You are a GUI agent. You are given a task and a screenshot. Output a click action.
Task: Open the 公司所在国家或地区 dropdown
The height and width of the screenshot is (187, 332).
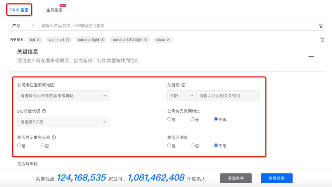coord(63,95)
